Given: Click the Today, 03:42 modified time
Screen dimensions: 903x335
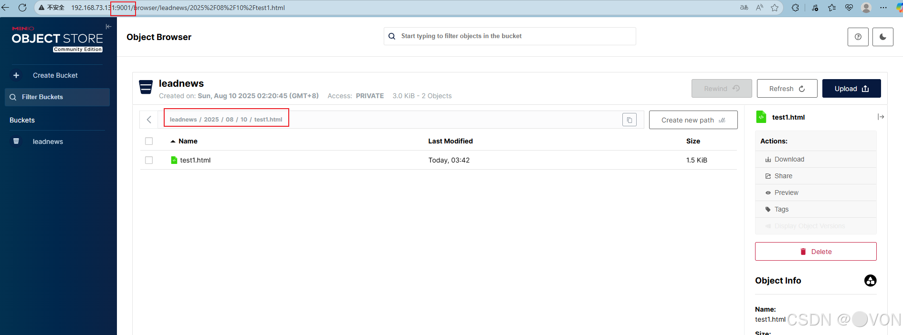Looking at the screenshot, I should pos(449,160).
